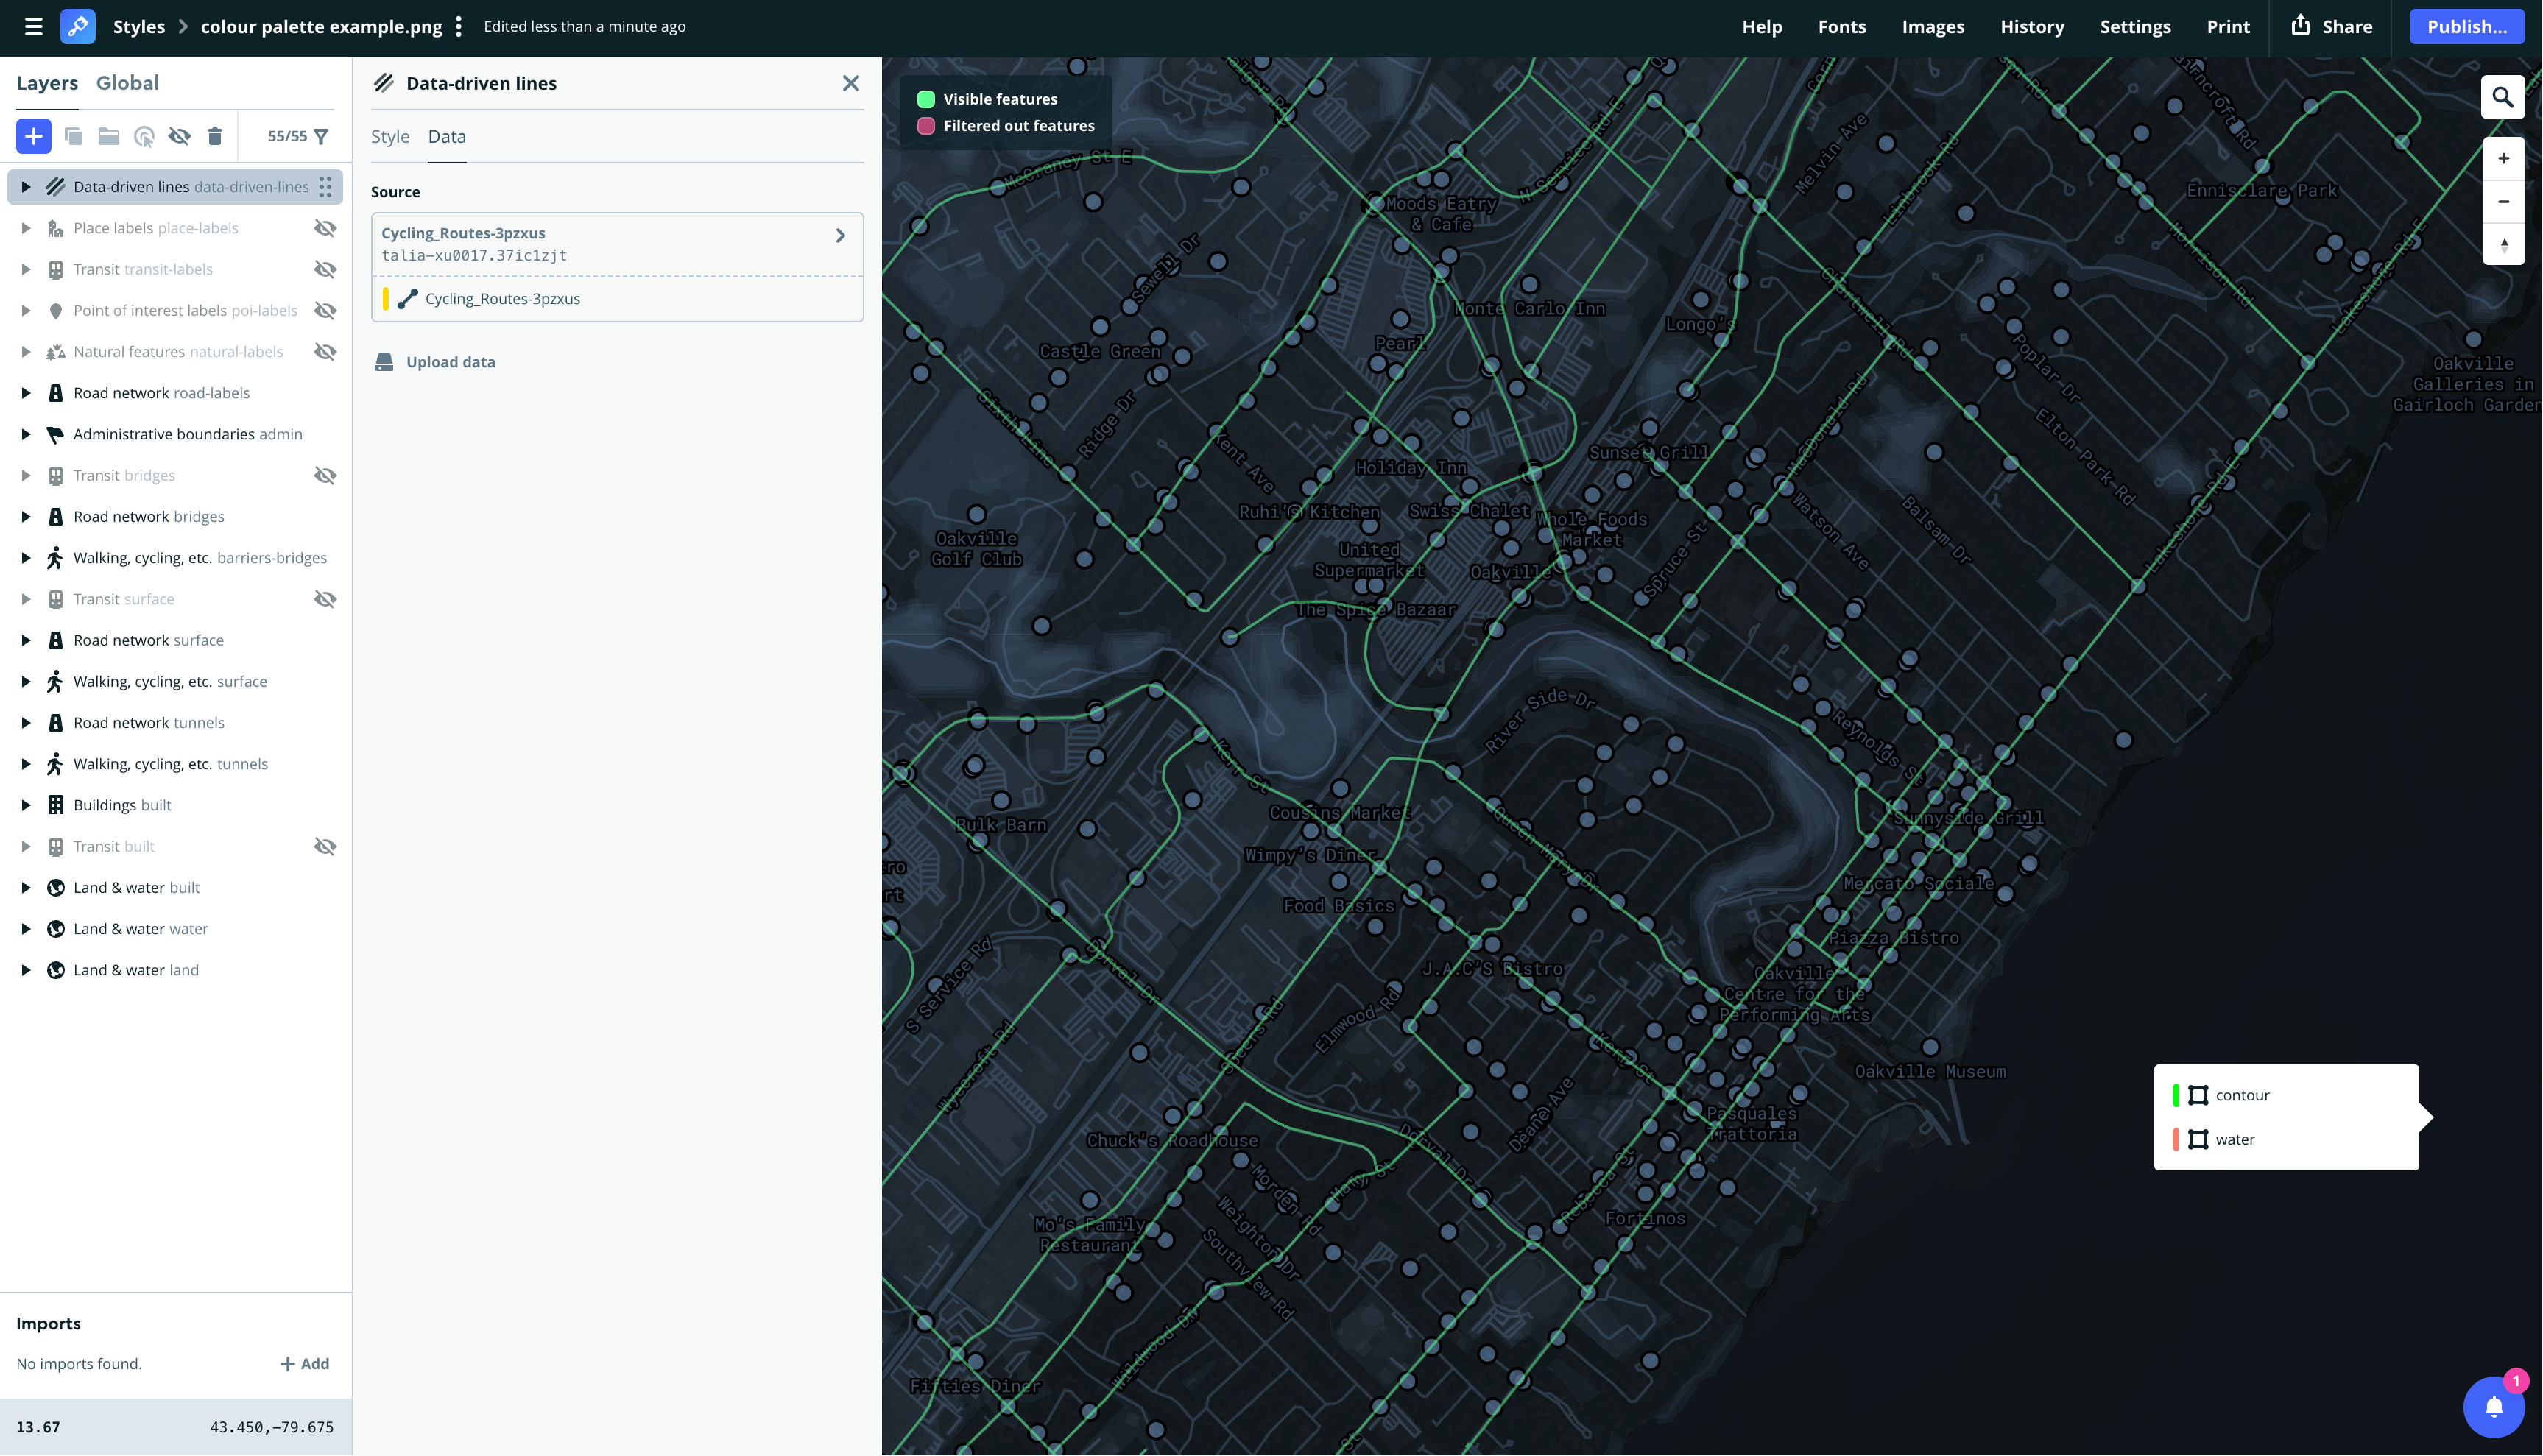Click the Publish button
The height and width of the screenshot is (1456, 2543).
coord(2466,27)
